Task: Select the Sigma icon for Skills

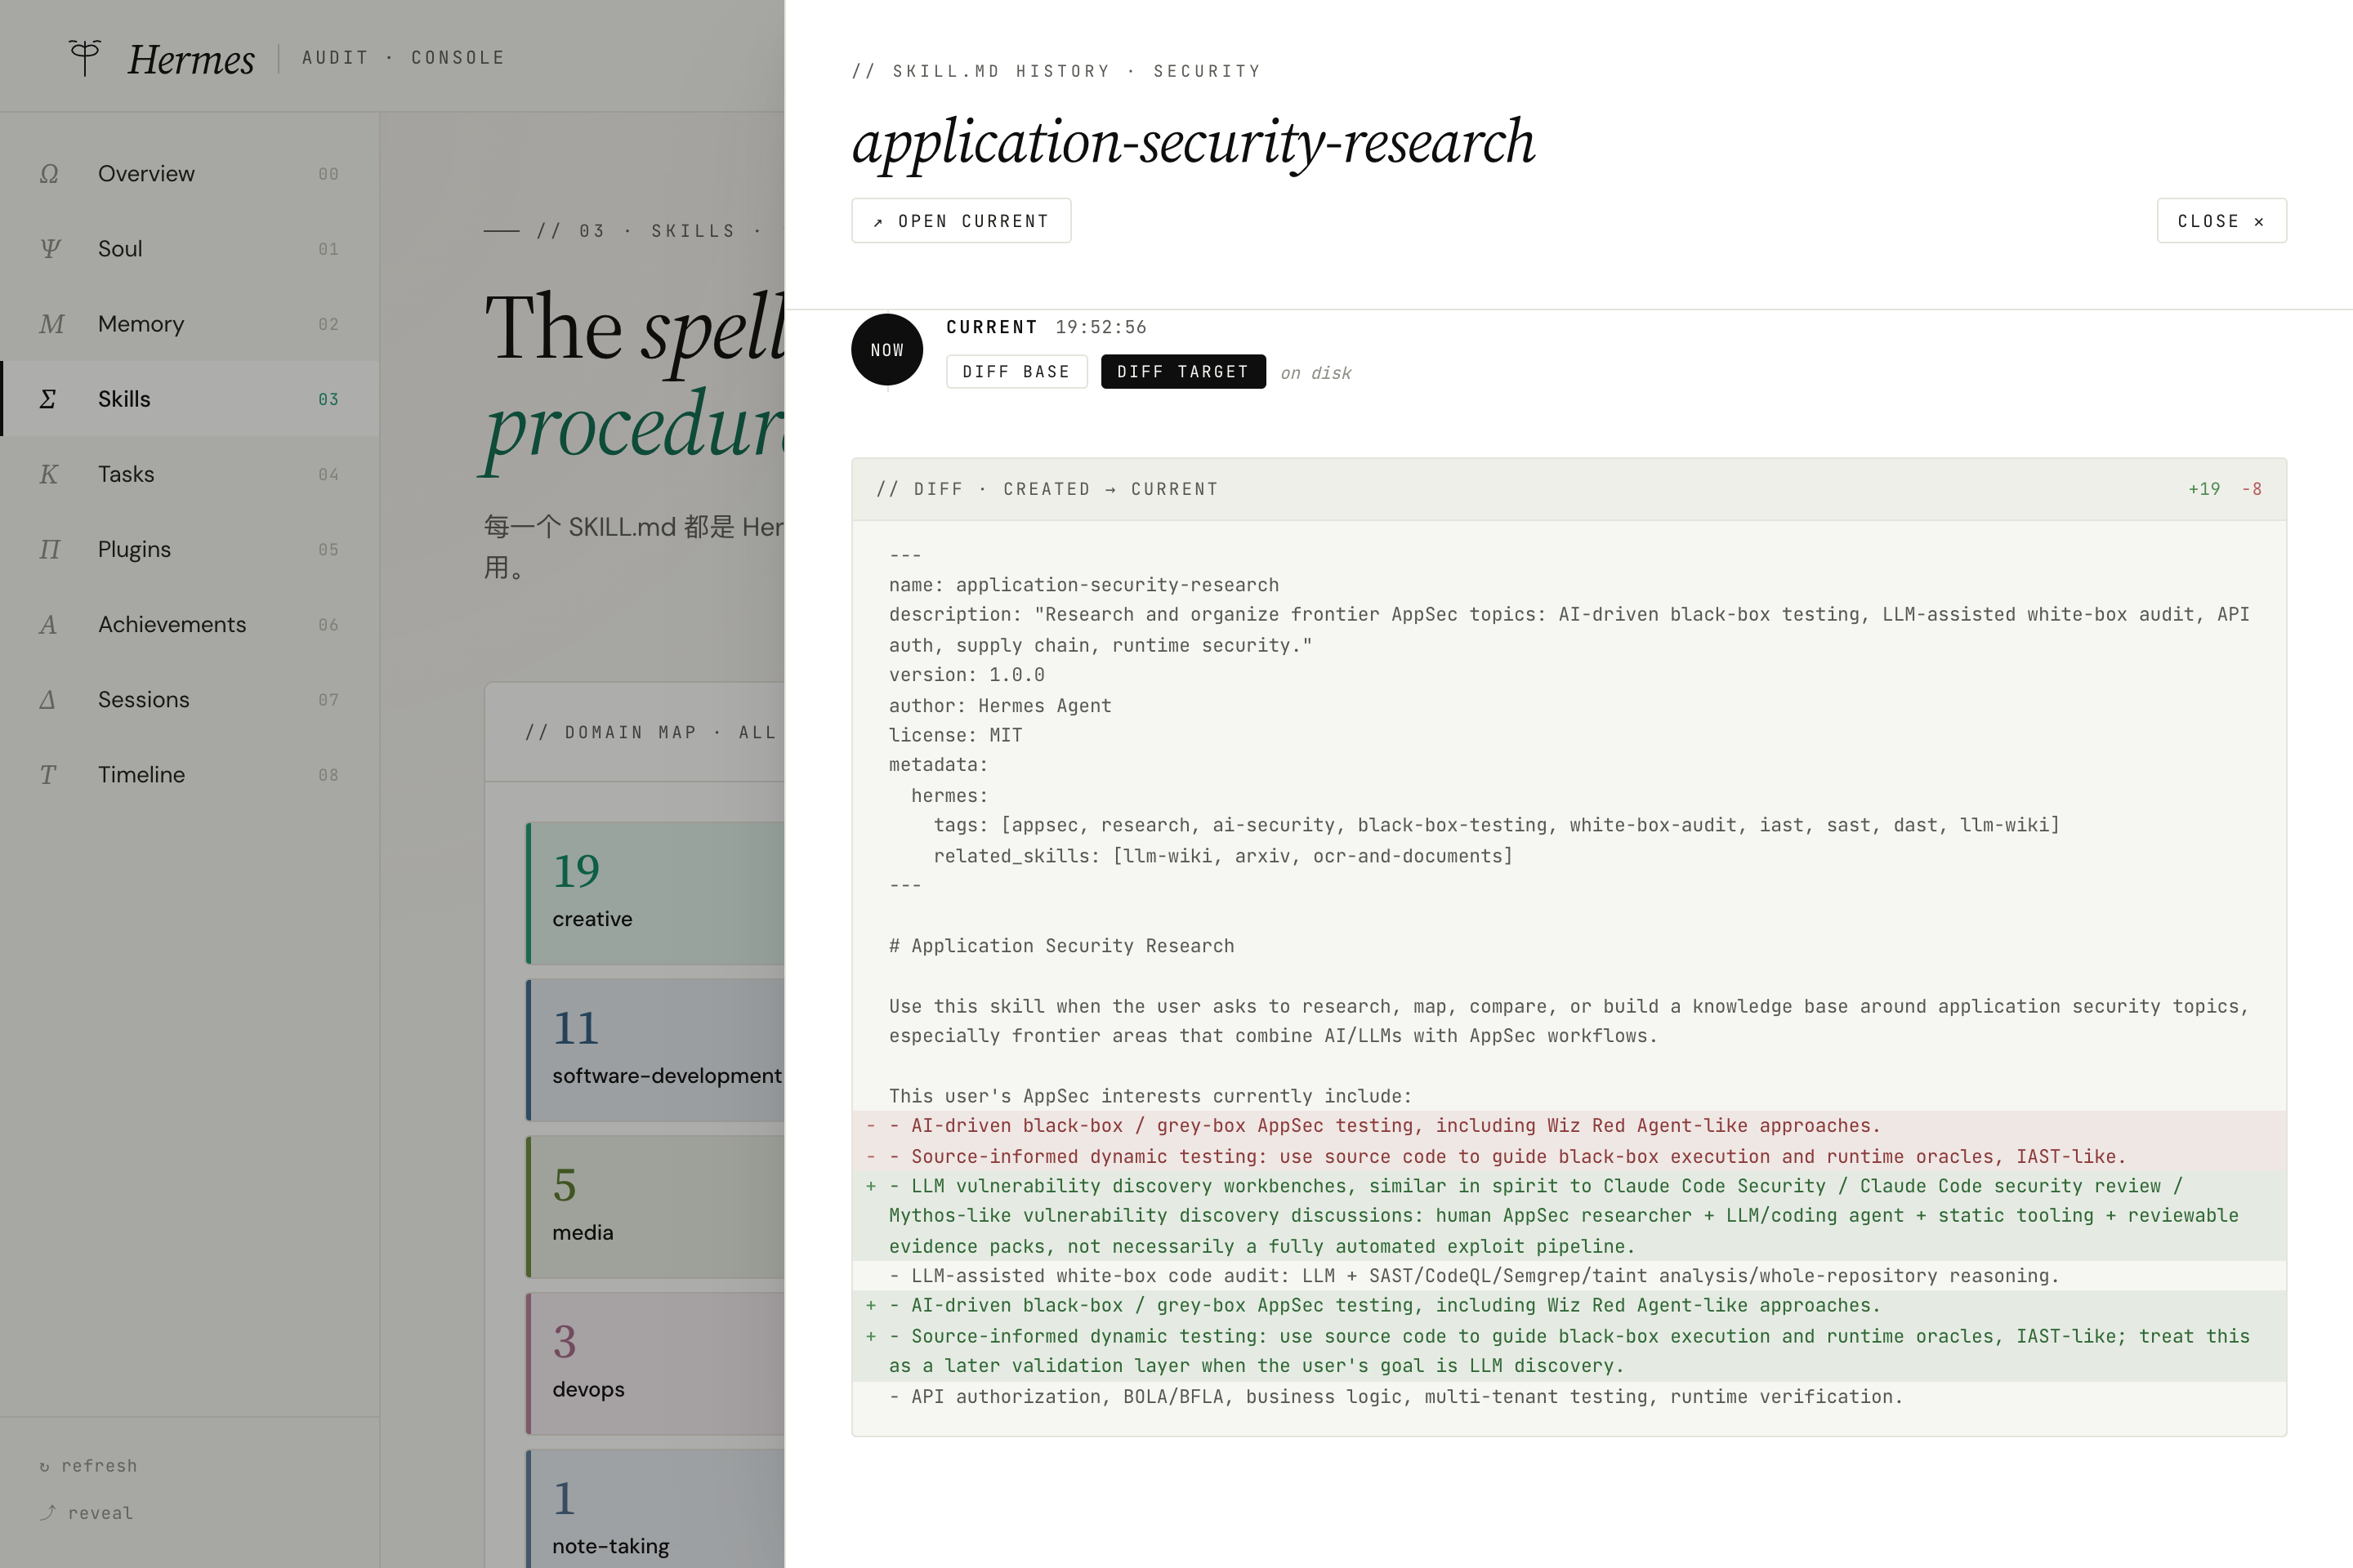Action: [x=47, y=399]
